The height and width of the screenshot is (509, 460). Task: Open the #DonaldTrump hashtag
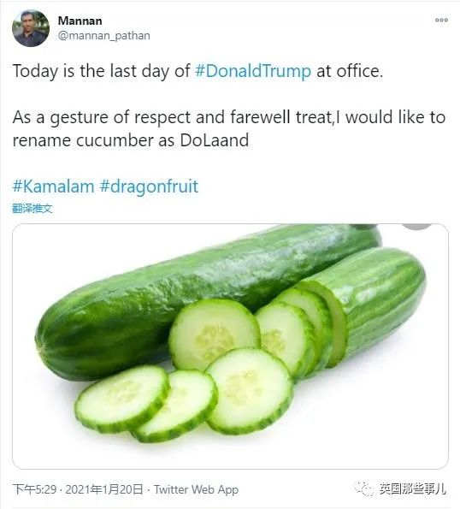tap(253, 71)
